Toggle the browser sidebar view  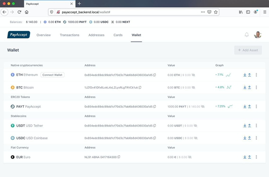(248, 12)
